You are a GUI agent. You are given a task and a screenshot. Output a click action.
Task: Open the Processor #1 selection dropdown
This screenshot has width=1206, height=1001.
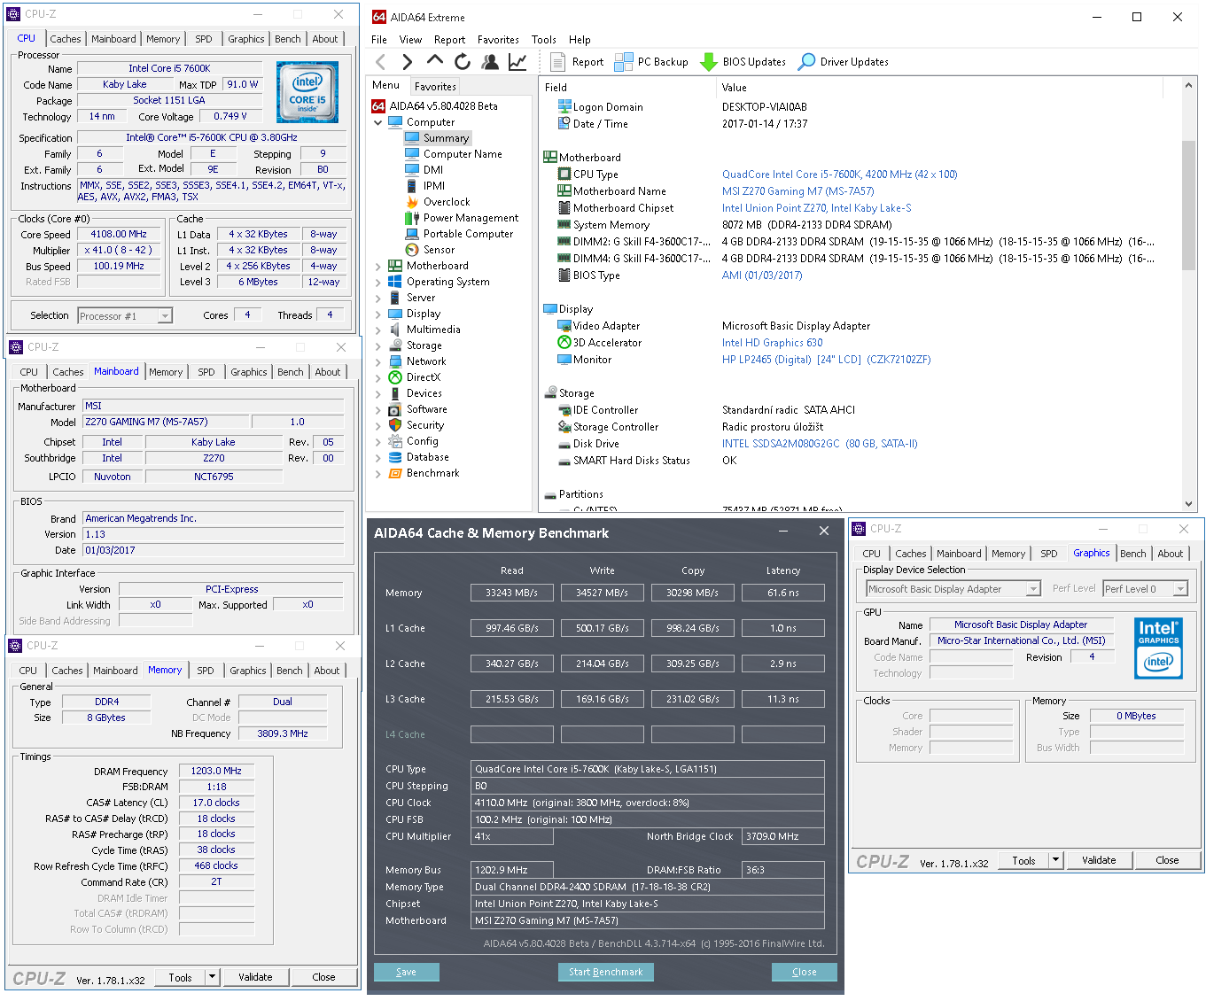(x=165, y=316)
